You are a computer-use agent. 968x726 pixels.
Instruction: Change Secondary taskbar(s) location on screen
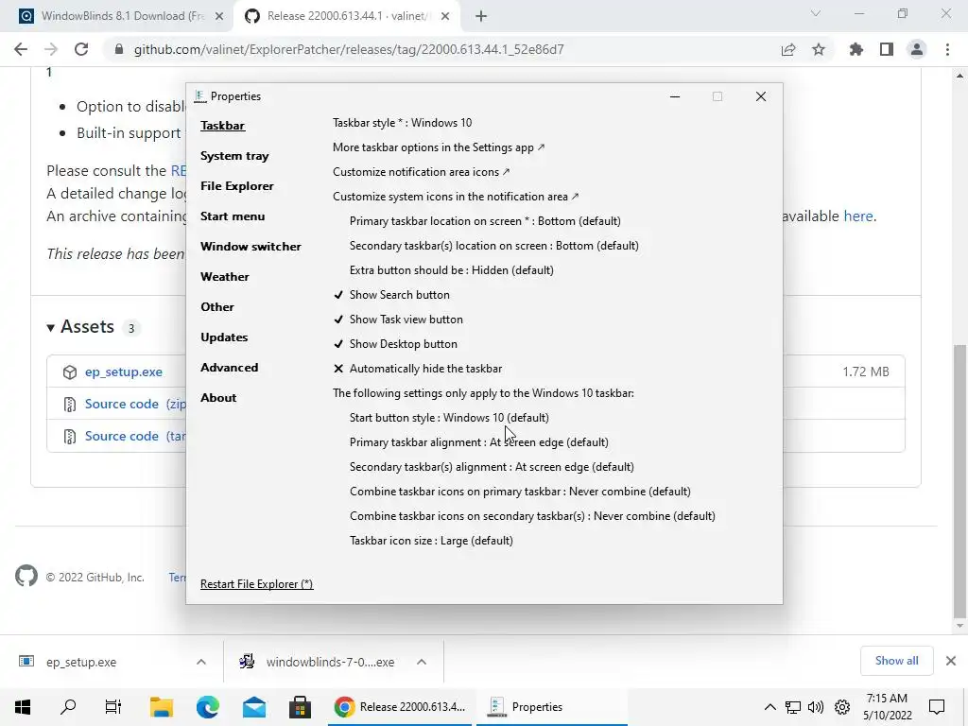(x=493, y=246)
